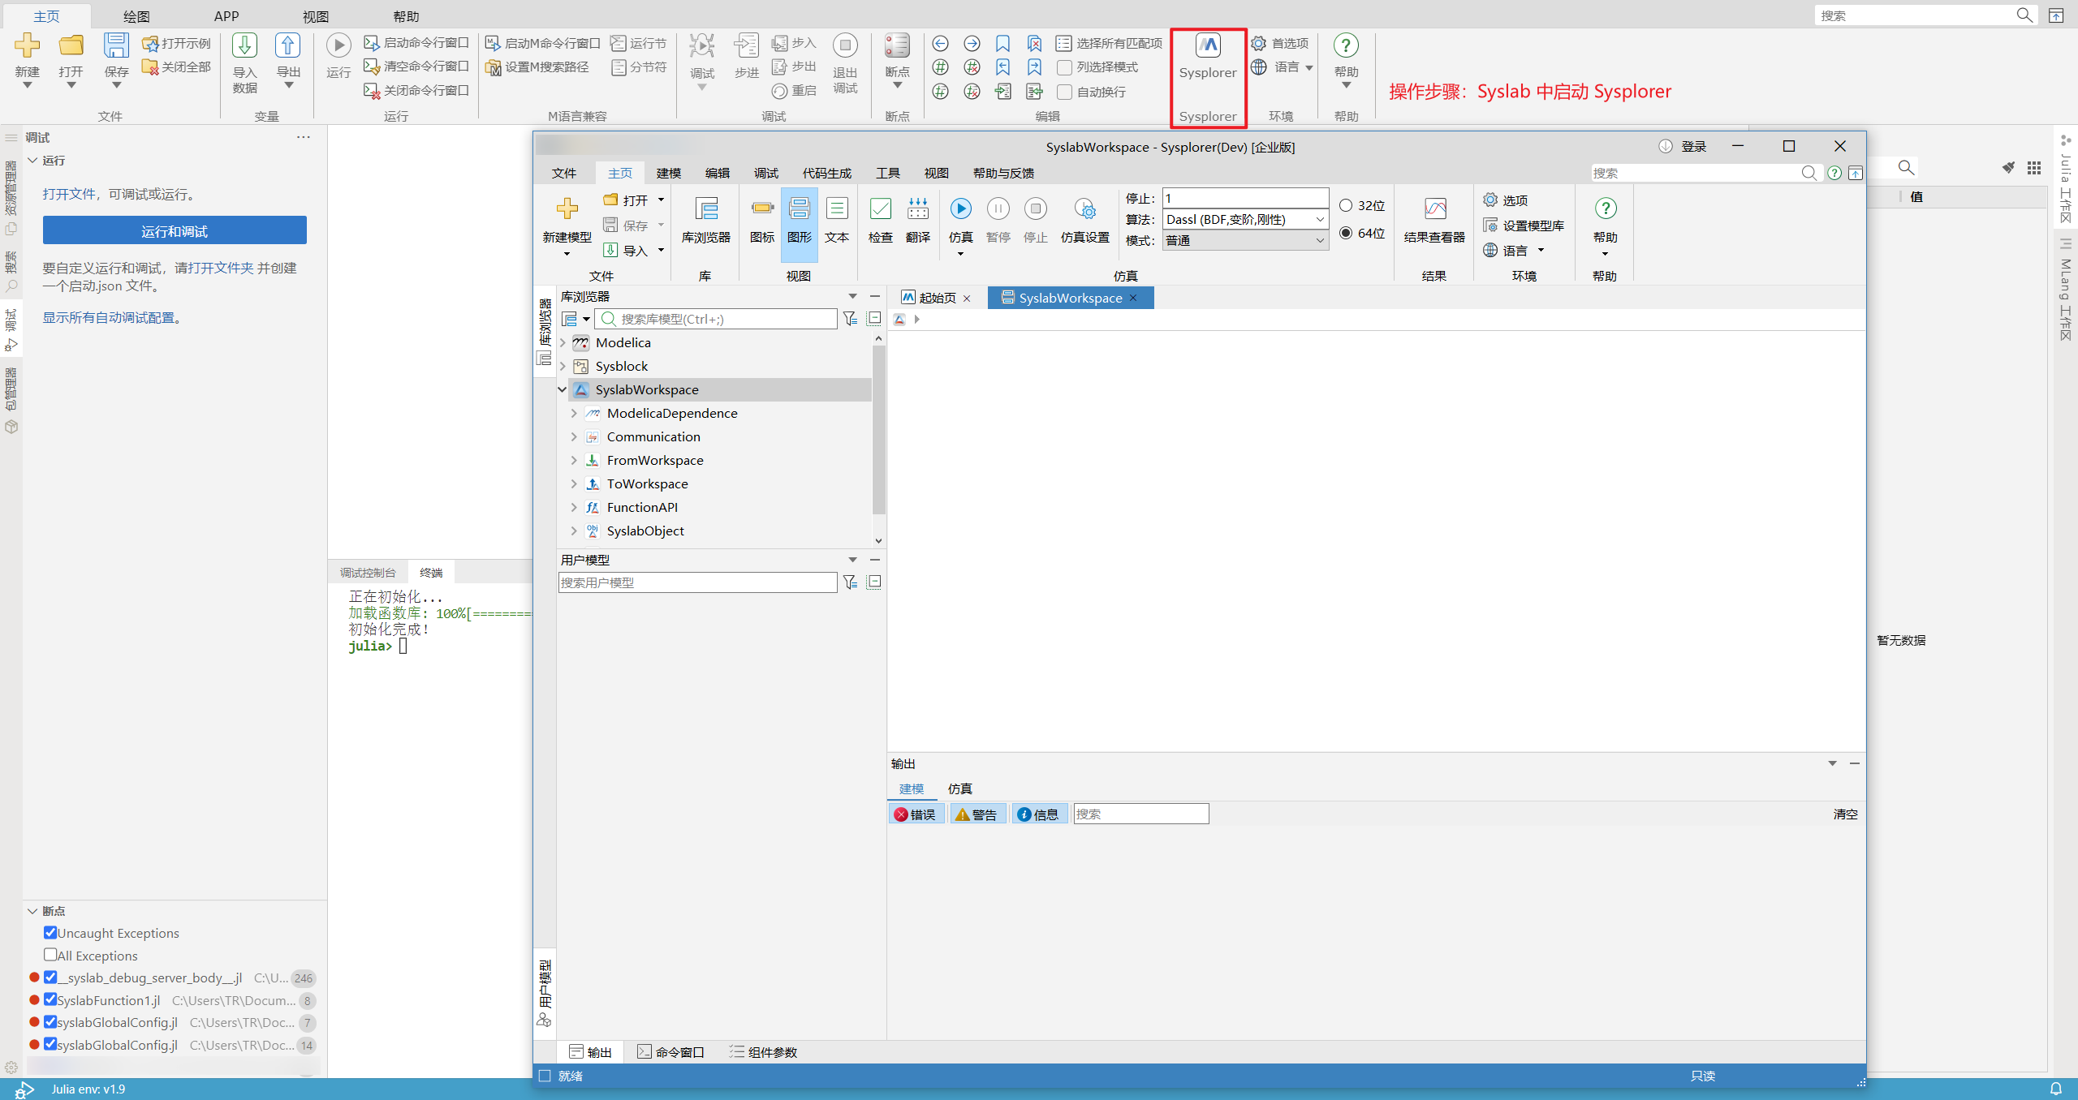Click the 导入数据 import icon

coord(244,46)
